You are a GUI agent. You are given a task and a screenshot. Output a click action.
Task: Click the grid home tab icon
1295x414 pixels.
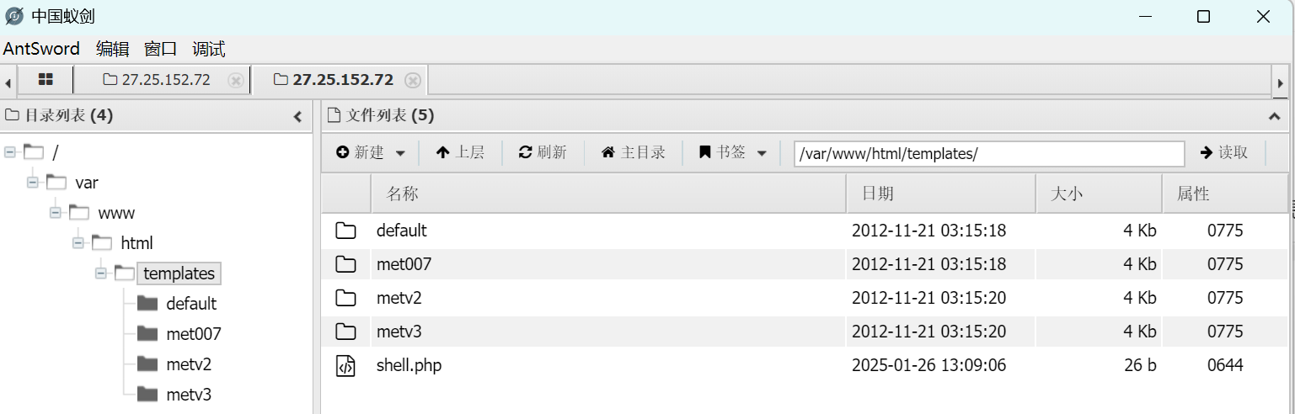click(x=45, y=80)
